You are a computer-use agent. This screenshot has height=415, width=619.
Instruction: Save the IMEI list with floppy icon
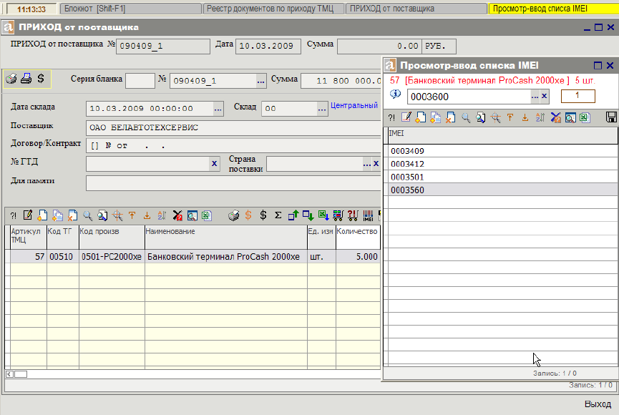click(x=611, y=117)
